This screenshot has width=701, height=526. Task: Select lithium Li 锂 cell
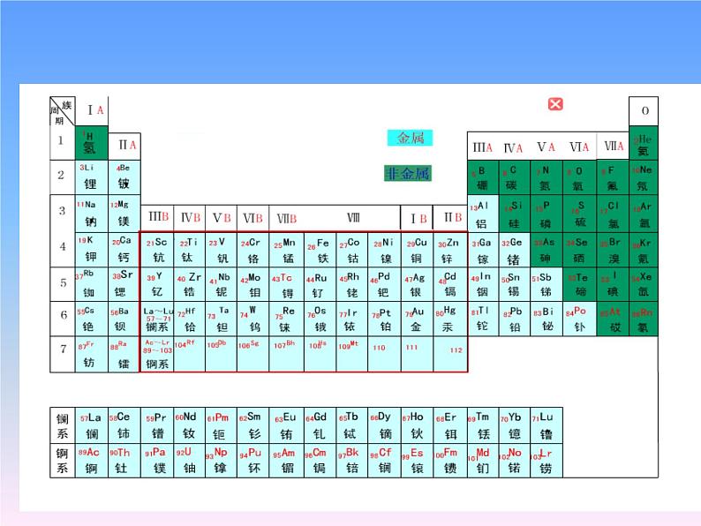(x=92, y=177)
